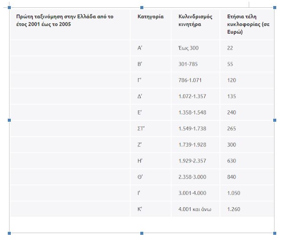
Task: Select the '1.929-2.357' displacement cell
Action: tap(192, 161)
